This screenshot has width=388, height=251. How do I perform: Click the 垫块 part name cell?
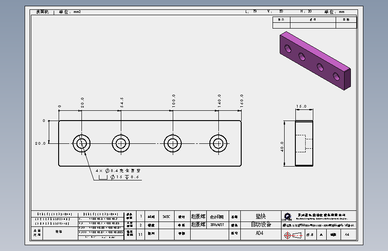pyautogui.click(x=261, y=216)
